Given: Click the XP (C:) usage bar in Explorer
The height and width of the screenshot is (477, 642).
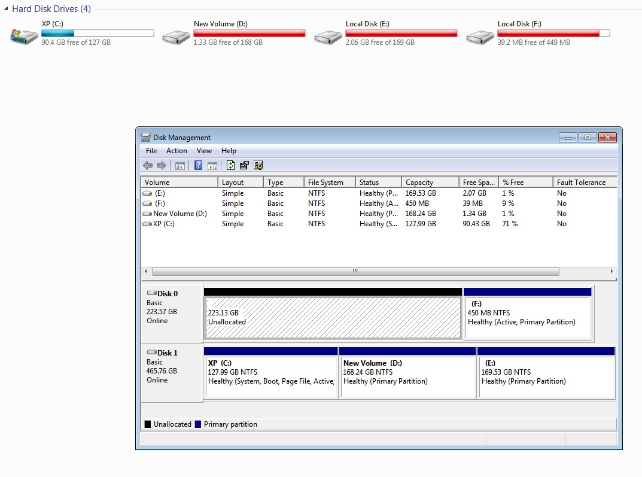Looking at the screenshot, I should coord(98,33).
